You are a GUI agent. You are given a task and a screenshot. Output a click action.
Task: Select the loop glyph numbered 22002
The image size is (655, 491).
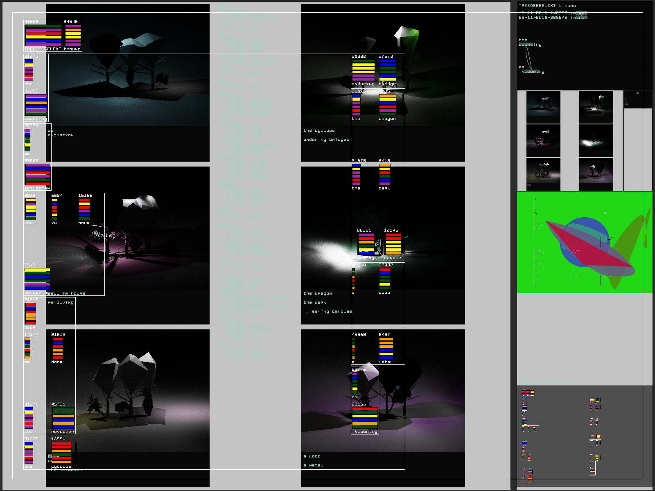coord(384,279)
